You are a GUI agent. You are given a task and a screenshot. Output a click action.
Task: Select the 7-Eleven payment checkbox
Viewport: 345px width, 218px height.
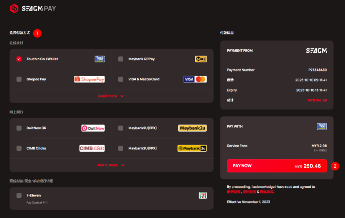pyautogui.click(x=19, y=195)
